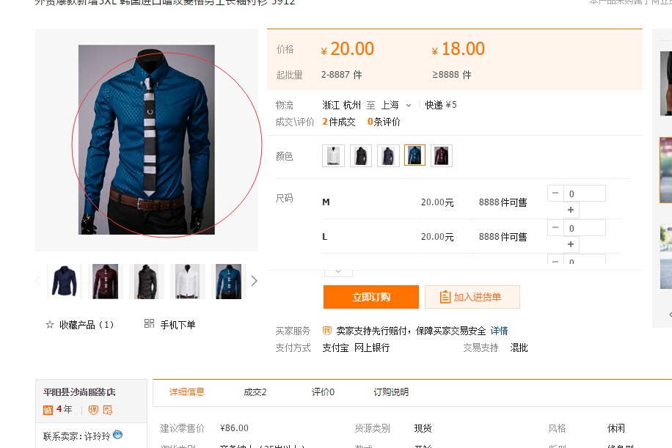Open the 订购说明 tab
This screenshot has height=448, width=672.
391,392
